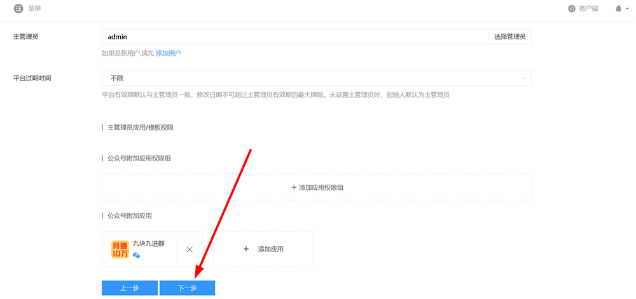The height and width of the screenshot is (299, 636).
Task: Click the 九块九进群 app thumbnail image
Action: [x=120, y=249]
